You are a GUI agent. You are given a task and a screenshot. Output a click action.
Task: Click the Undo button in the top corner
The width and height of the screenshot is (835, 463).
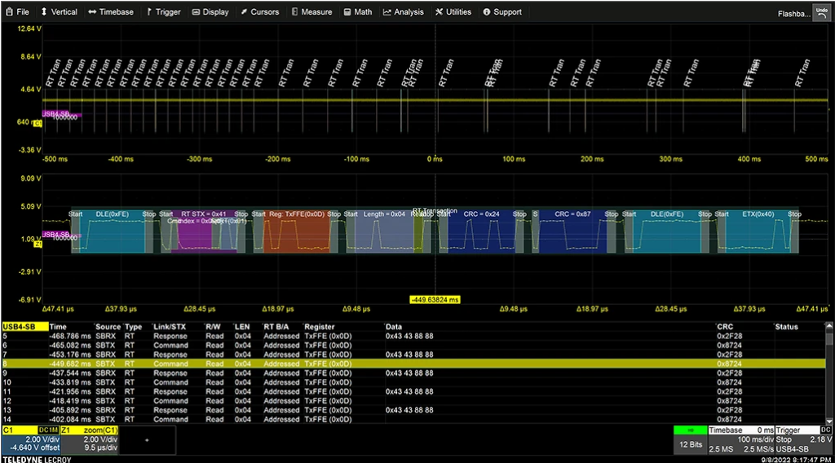822,13
